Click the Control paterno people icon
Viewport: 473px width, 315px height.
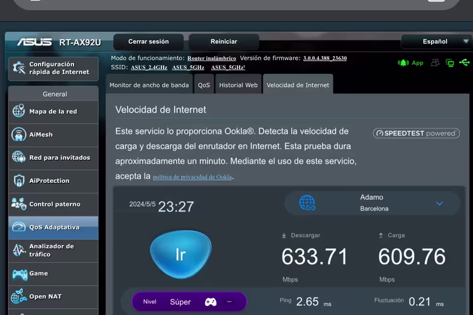tap(19, 204)
